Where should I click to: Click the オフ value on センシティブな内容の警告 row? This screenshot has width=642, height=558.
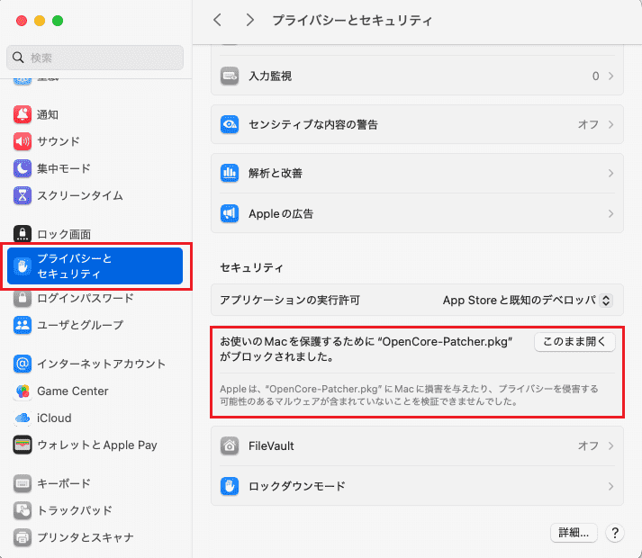(x=588, y=124)
